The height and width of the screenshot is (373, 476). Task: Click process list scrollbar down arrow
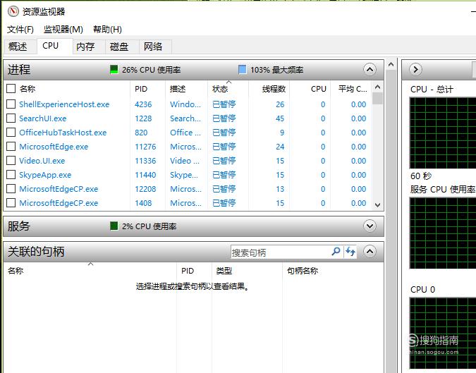tap(378, 205)
